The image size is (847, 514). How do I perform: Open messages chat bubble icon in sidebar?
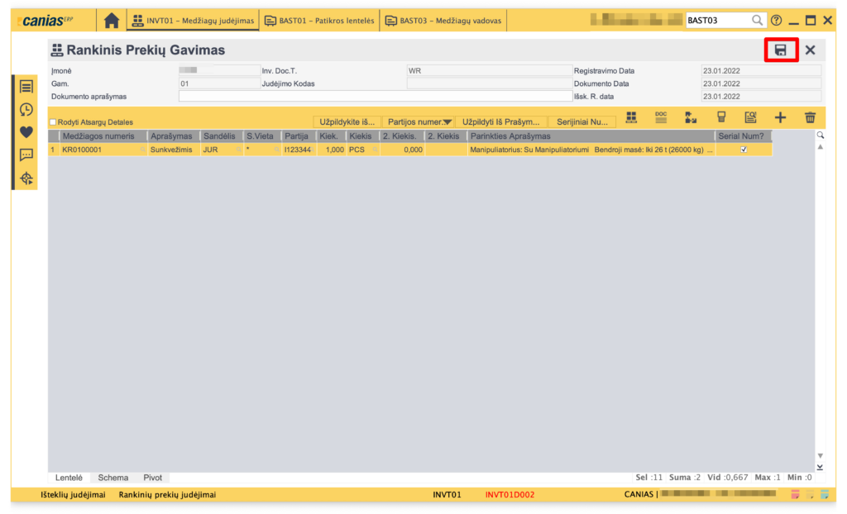pos(26,155)
